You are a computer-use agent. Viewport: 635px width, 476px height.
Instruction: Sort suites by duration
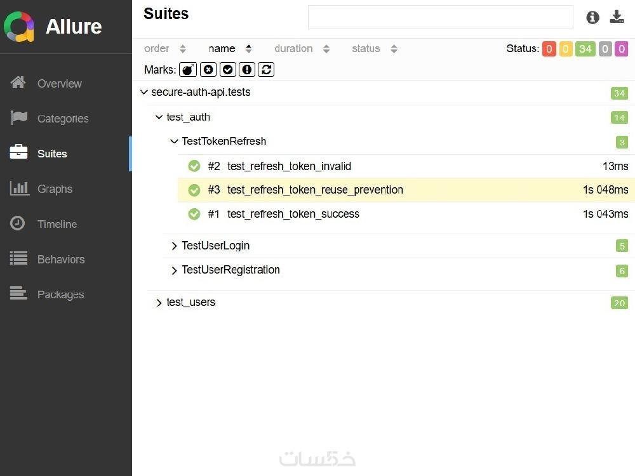(302, 49)
